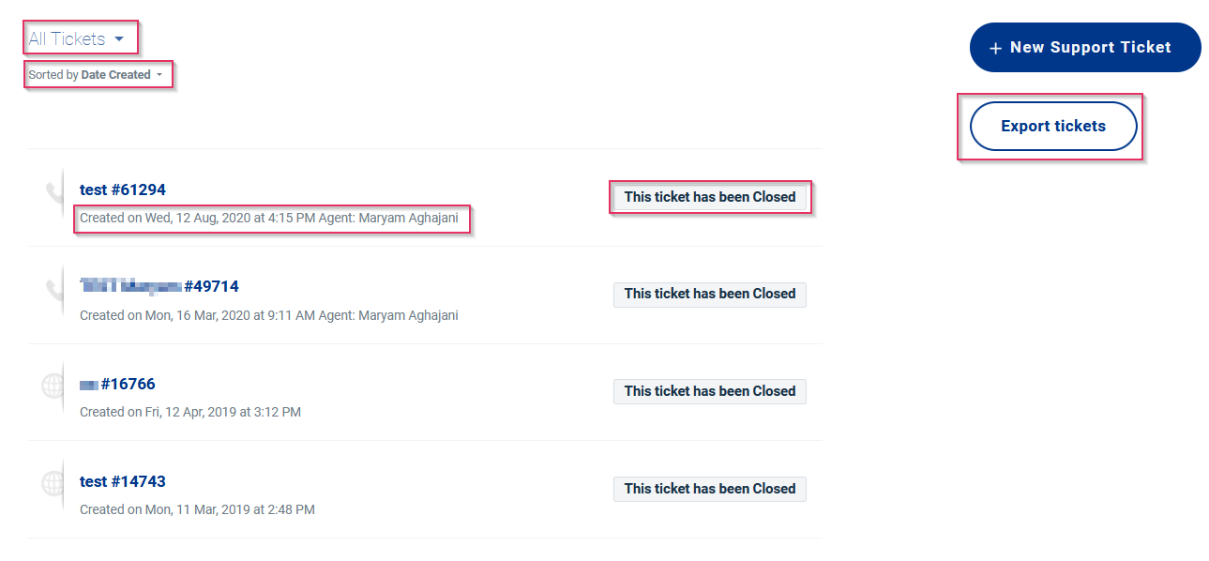Click the 12 Apr 2019 creation date text

coord(190,412)
